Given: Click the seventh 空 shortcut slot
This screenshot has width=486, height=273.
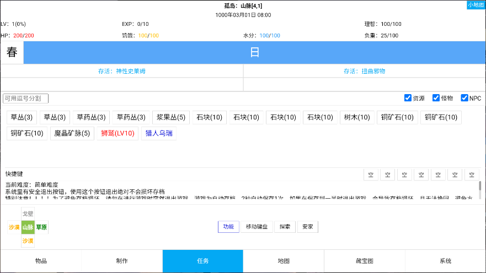Looking at the screenshot, I should [472, 174].
